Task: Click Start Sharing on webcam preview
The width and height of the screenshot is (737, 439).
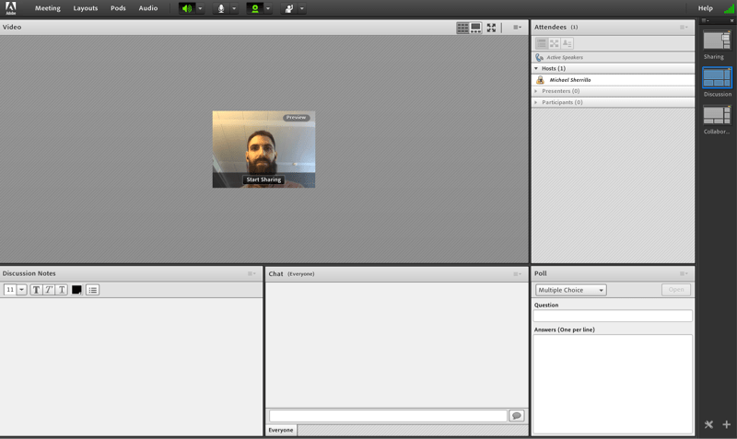Action: pos(263,179)
